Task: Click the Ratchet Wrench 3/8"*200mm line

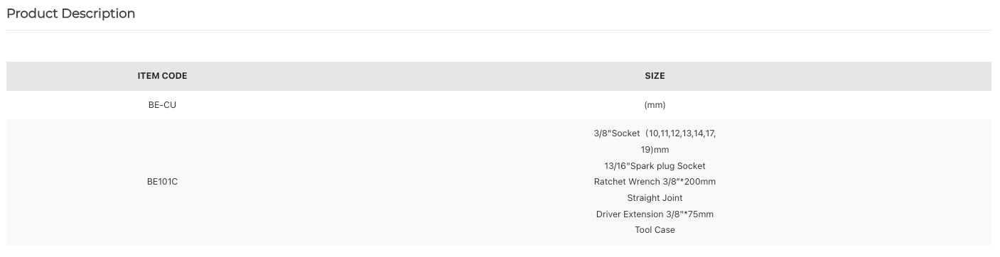Action: click(x=655, y=182)
